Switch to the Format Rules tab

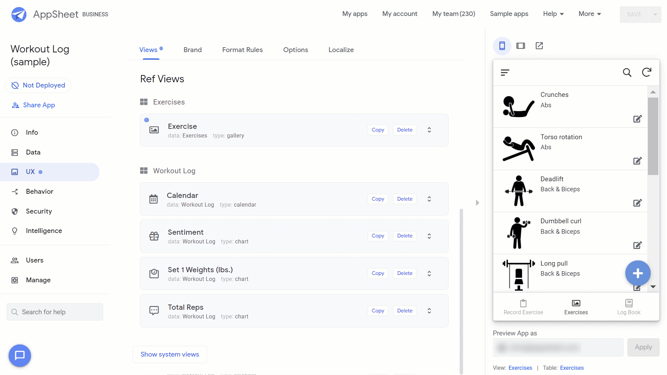(242, 49)
